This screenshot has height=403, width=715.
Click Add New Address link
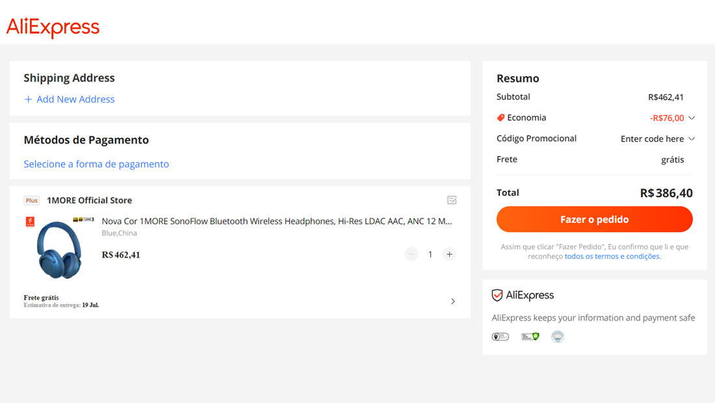click(x=75, y=99)
